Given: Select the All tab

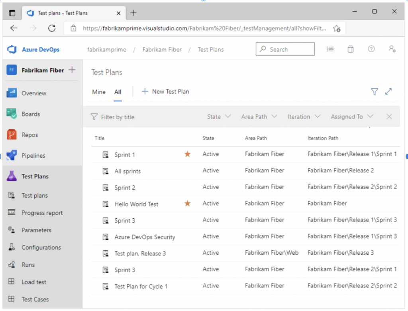Looking at the screenshot, I should click(x=118, y=91).
